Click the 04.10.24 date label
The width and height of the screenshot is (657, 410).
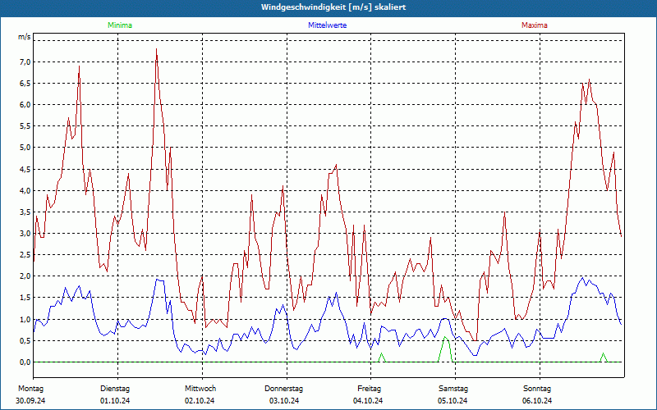[368, 401]
